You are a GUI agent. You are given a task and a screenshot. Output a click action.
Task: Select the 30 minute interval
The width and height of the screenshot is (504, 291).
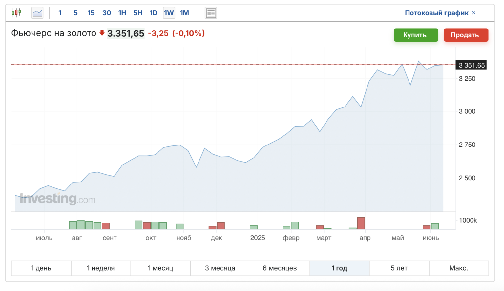click(x=107, y=13)
